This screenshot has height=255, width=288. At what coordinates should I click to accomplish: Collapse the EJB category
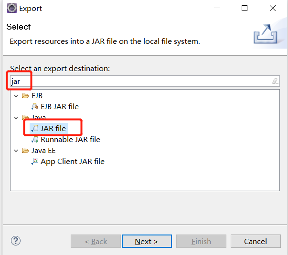(16, 96)
